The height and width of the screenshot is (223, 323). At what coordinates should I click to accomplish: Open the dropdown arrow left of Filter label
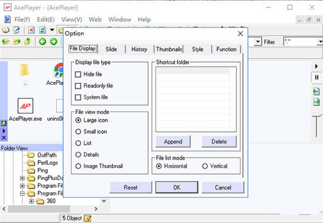coord(258,42)
